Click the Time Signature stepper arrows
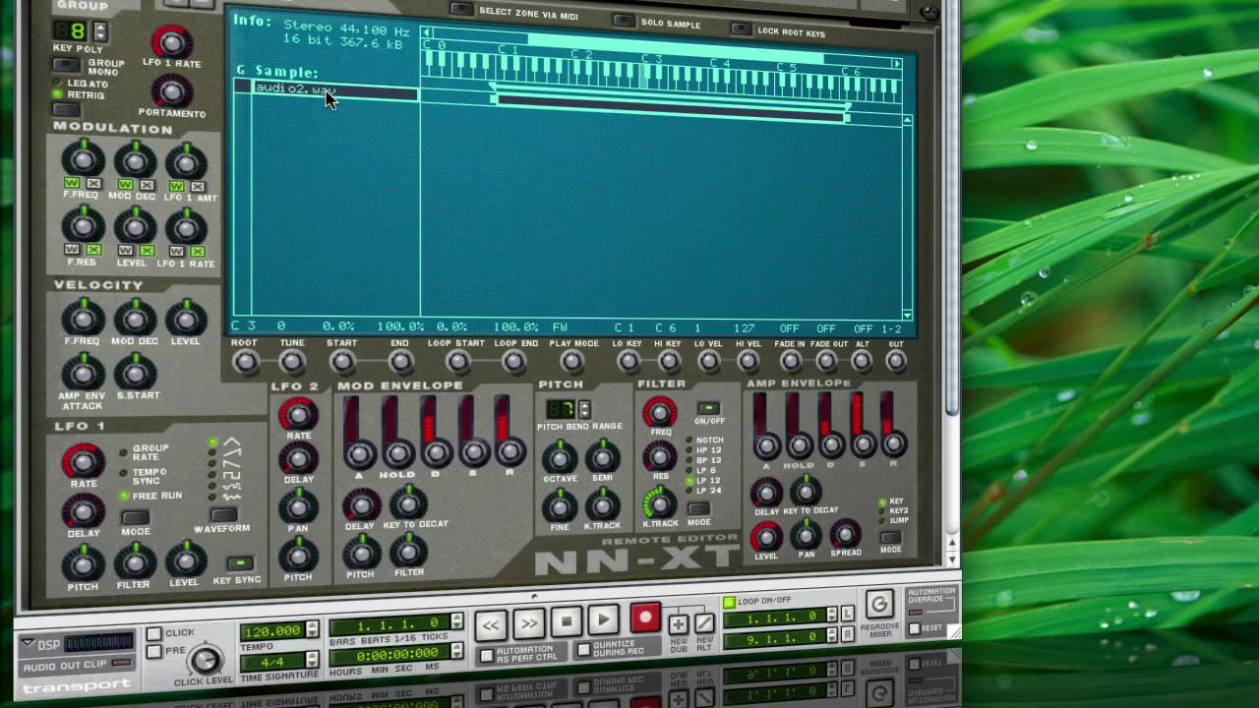Image resolution: width=1259 pixels, height=708 pixels. 312,662
